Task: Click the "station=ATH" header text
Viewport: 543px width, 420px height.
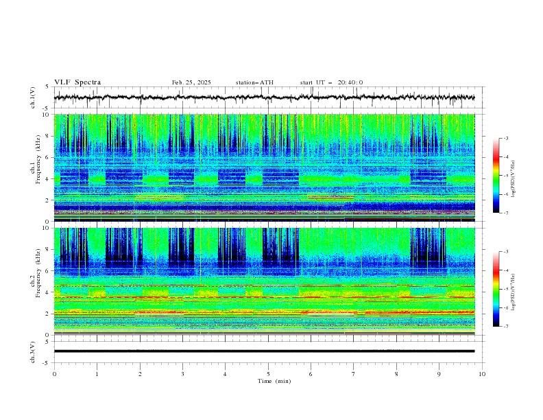Action: pyautogui.click(x=254, y=82)
